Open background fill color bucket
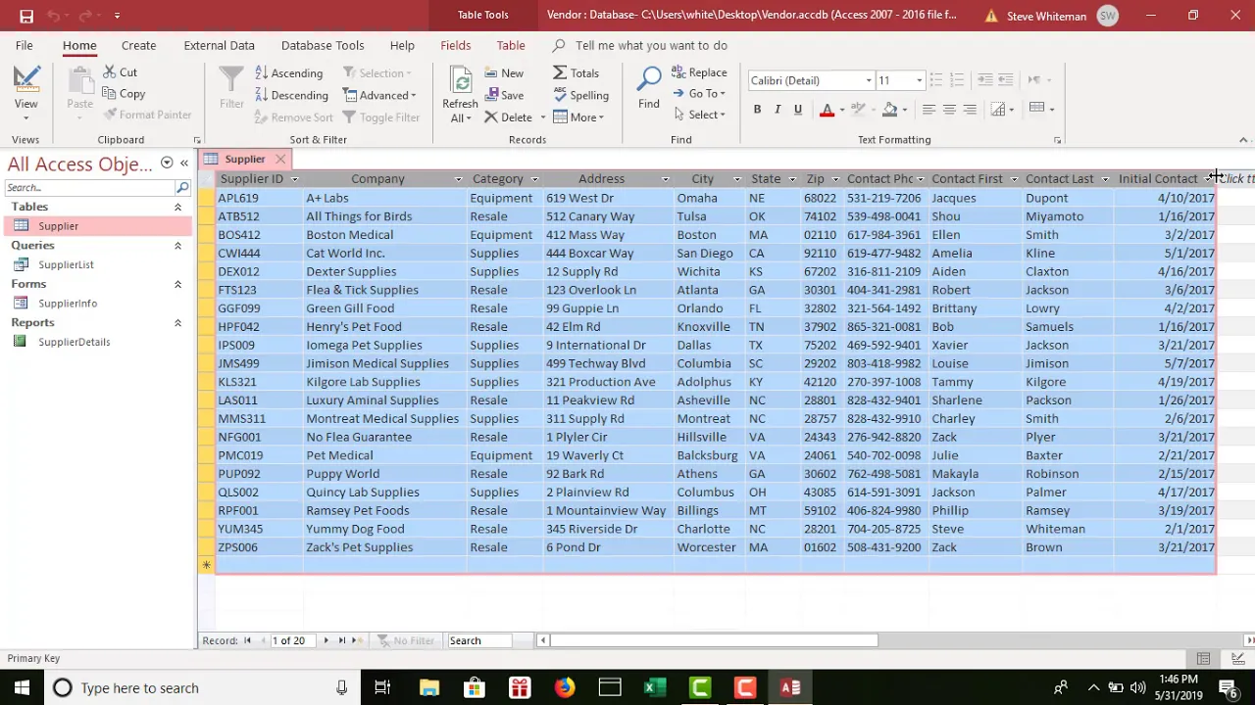The width and height of the screenshot is (1255, 705). 889,110
